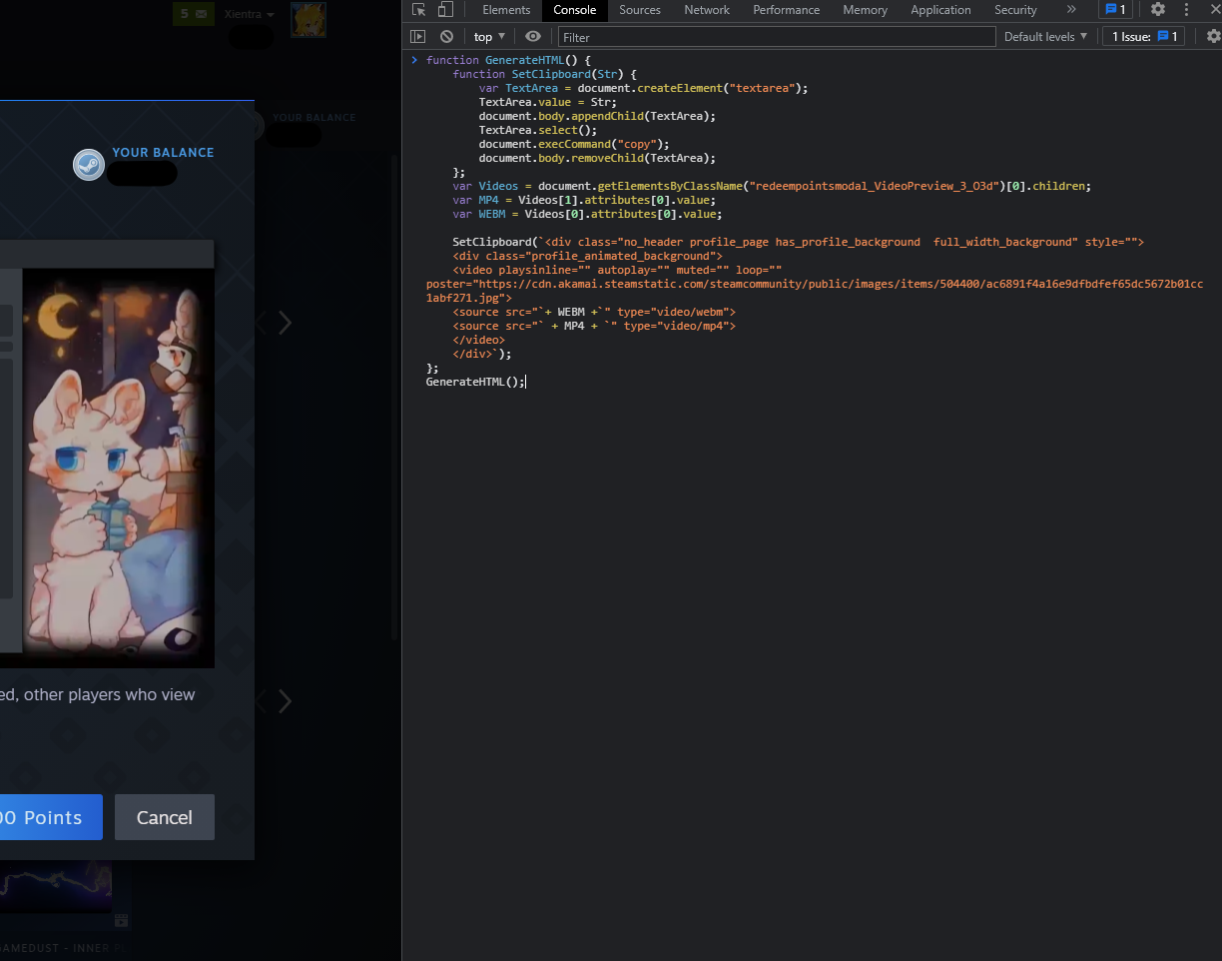Switch to the Elements tab

click(506, 10)
